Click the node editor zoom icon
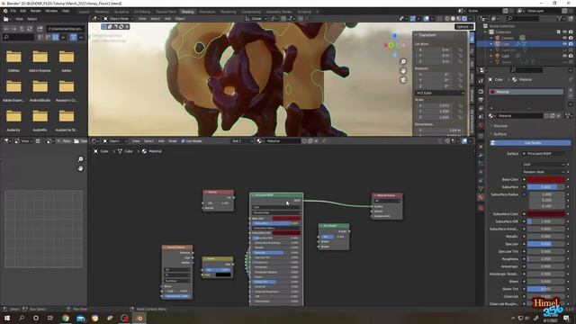 80,159
